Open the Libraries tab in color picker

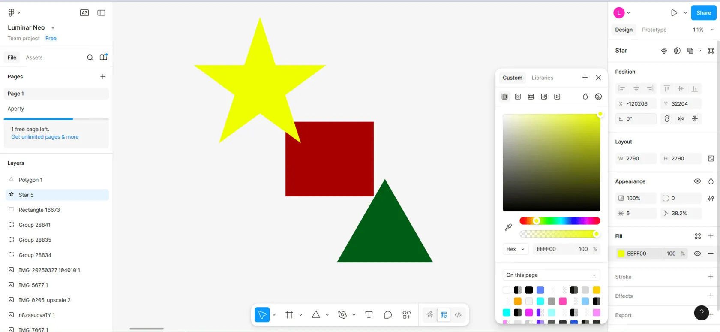click(542, 78)
